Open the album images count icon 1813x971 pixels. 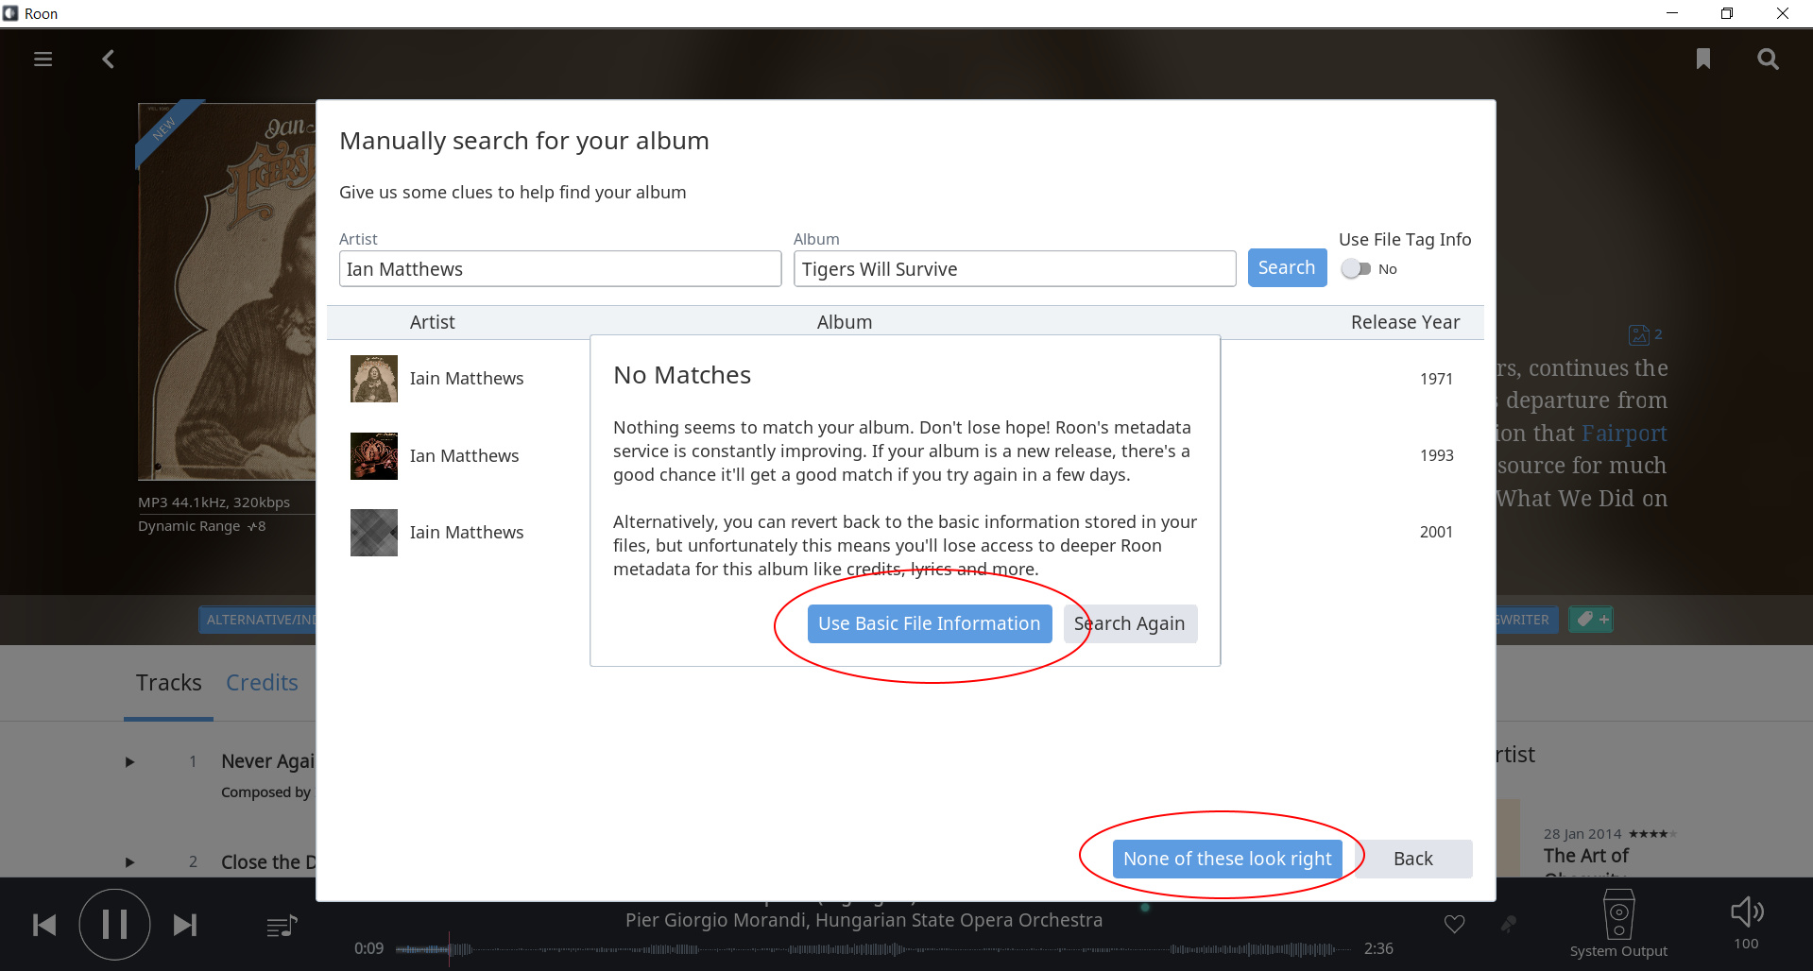point(1645,334)
